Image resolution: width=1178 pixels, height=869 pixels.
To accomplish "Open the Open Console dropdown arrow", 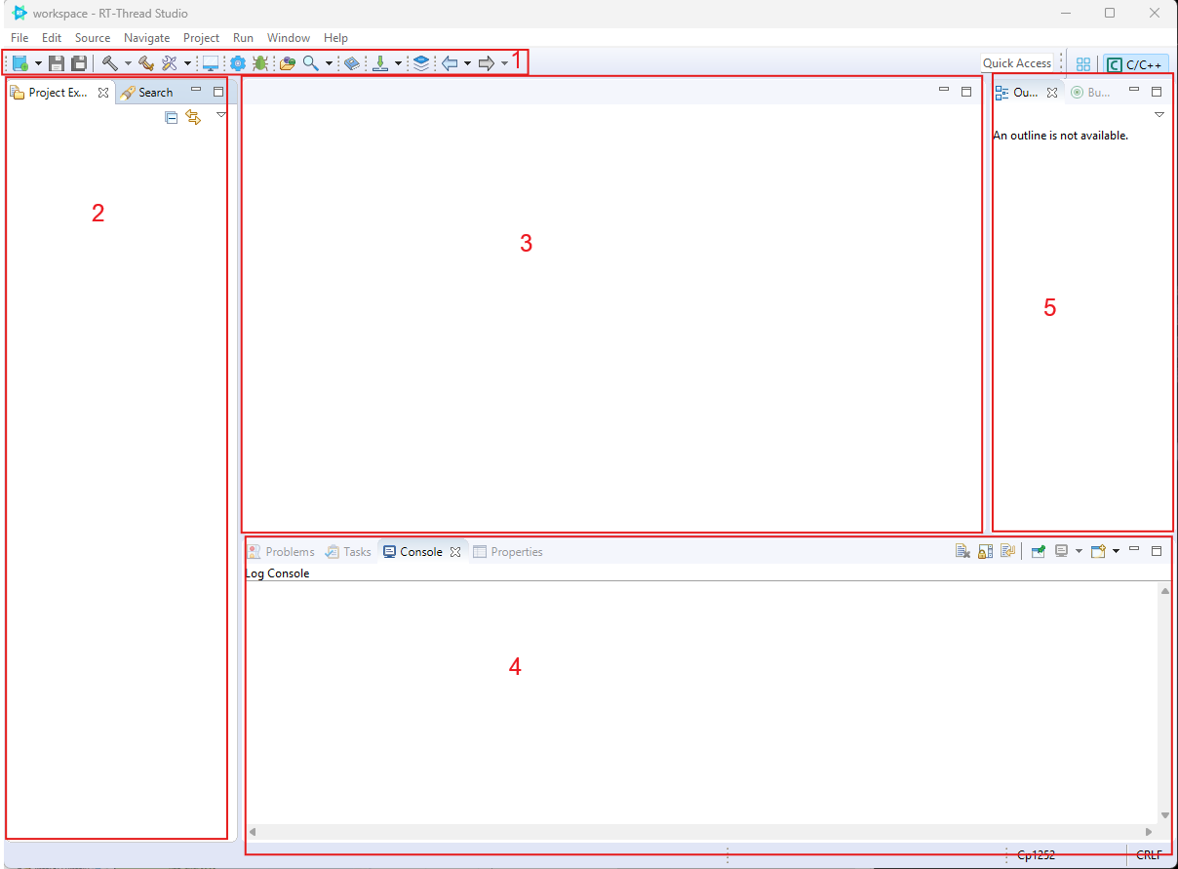I will pos(1116,552).
